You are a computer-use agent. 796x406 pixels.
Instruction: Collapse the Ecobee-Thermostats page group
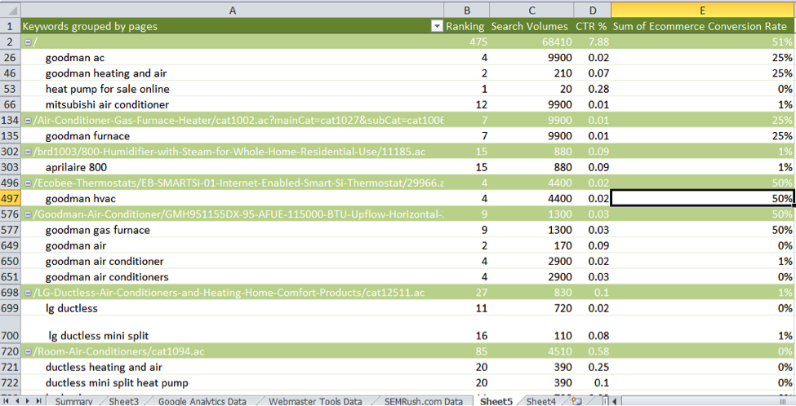coord(28,183)
